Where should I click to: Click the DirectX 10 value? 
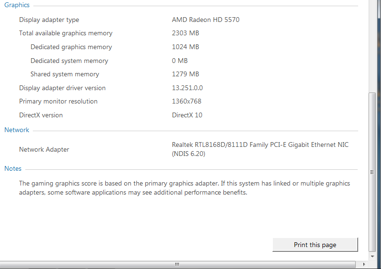click(x=187, y=115)
